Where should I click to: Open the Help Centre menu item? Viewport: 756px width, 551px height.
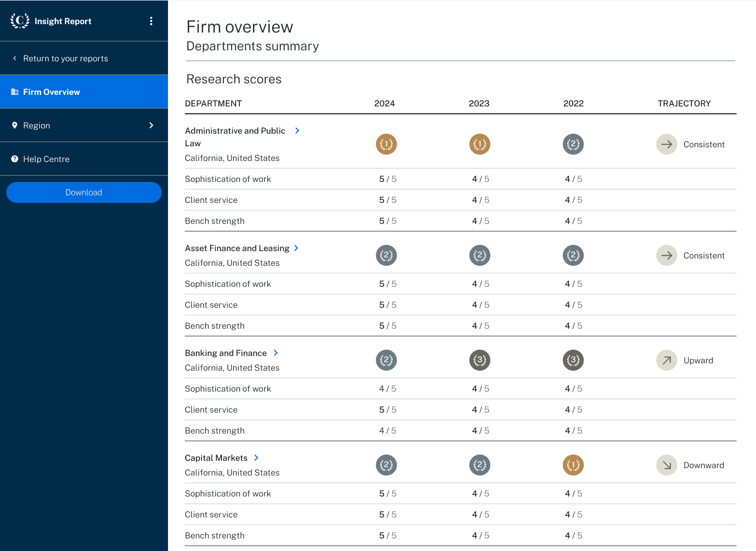coord(46,159)
